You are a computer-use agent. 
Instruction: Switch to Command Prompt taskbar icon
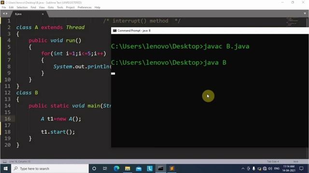coord(161,169)
